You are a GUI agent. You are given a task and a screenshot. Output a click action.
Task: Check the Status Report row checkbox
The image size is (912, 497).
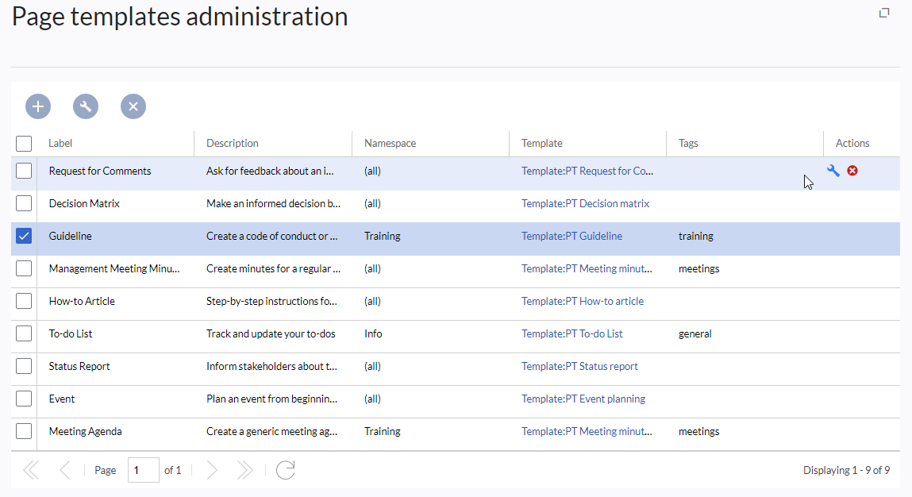pos(24,366)
